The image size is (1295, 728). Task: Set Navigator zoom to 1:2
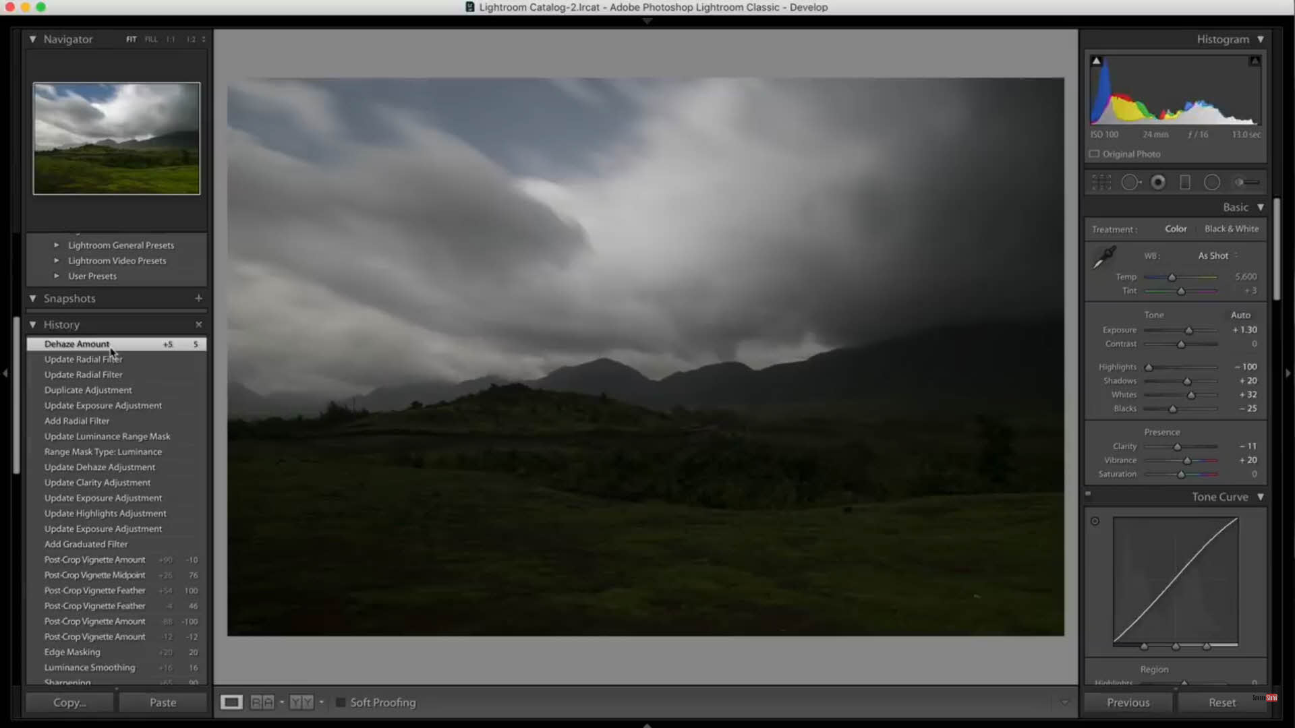(x=191, y=39)
